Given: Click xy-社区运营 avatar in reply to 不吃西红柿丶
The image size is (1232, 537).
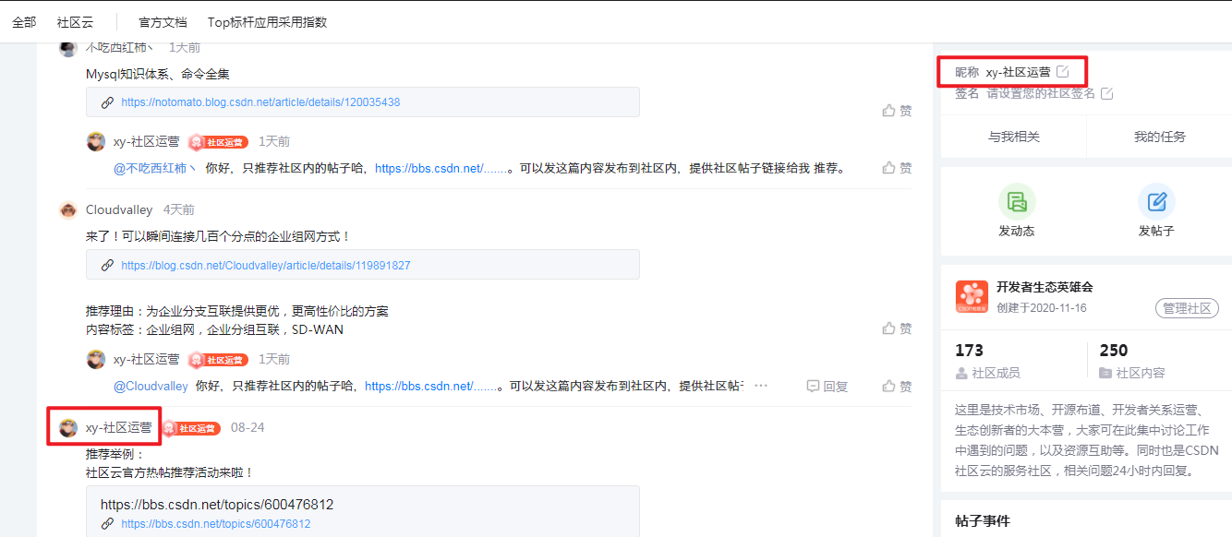Looking at the screenshot, I should (x=96, y=141).
